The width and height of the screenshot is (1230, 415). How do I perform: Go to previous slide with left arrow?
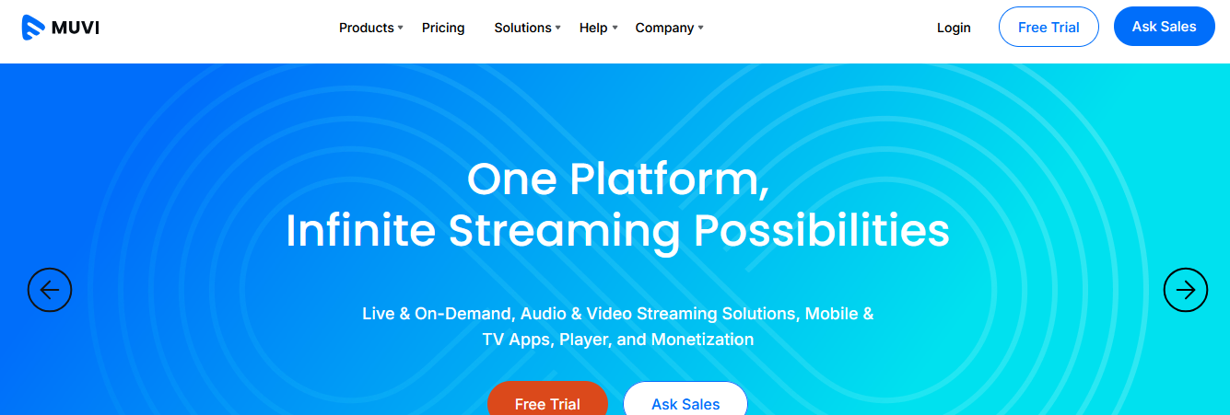coord(50,290)
